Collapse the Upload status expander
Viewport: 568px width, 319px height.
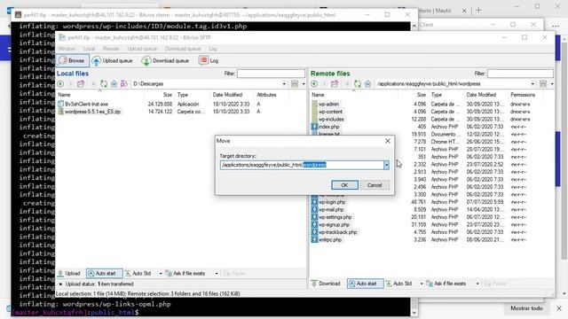(60, 284)
